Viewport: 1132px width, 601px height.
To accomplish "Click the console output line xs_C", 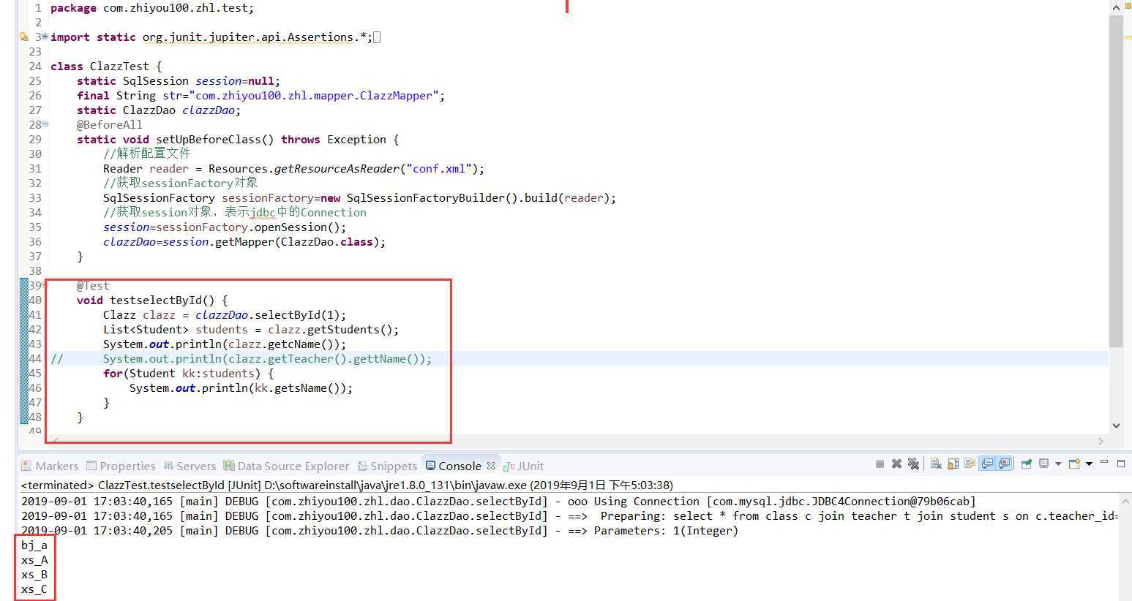I will 34,589.
